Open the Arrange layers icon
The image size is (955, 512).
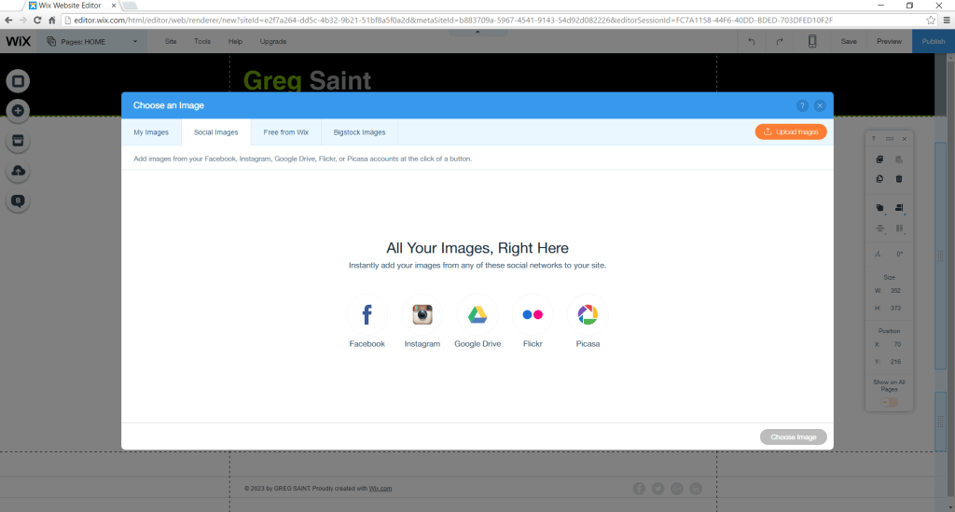click(879, 208)
